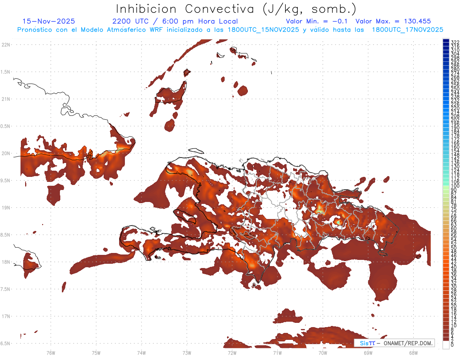The height and width of the screenshot is (358, 464).
Task: Click the '20N' latitude label
Action: click(x=6, y=153)
